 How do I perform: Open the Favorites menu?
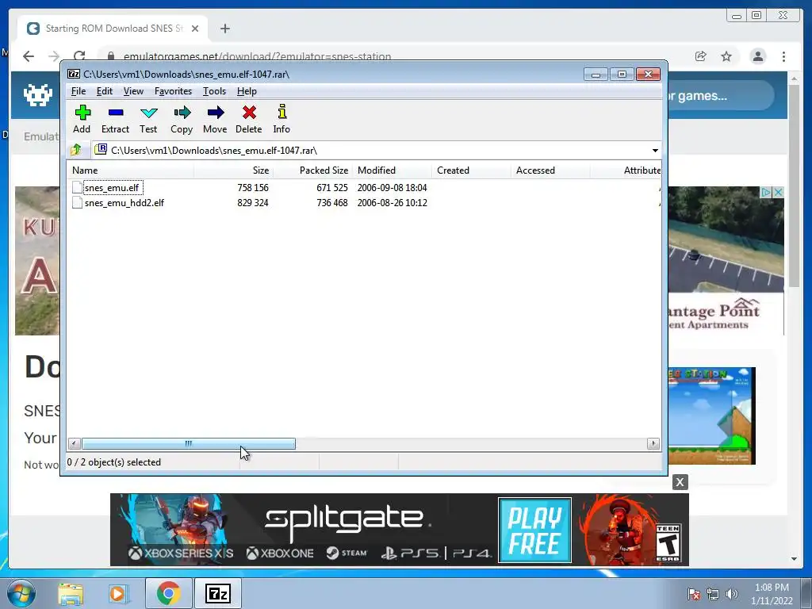tap(173, 91)
